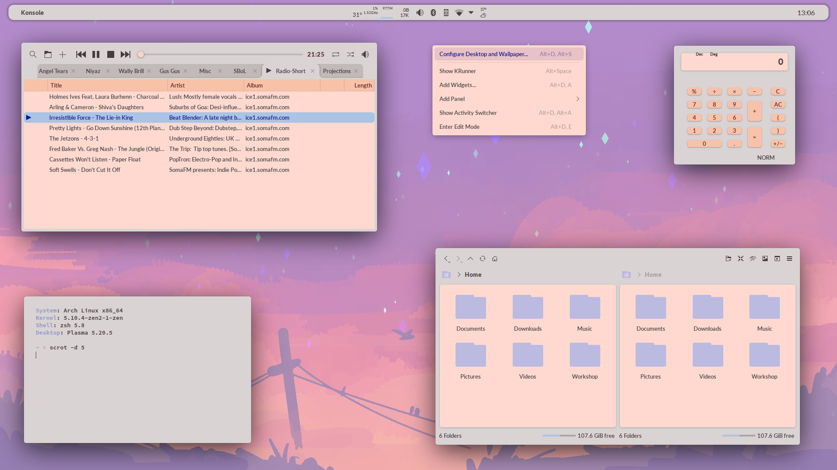Reload the Dolphin folder view
Viewport: 837px width, 470px height.
[x=483, y=258]
